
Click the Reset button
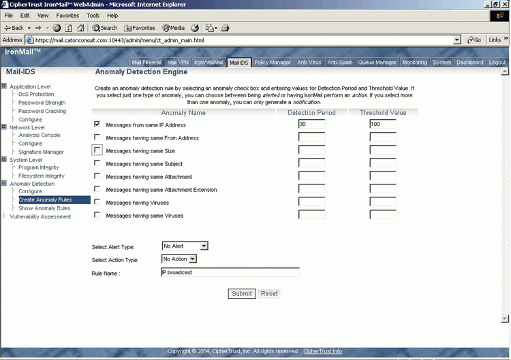(269, 293)
